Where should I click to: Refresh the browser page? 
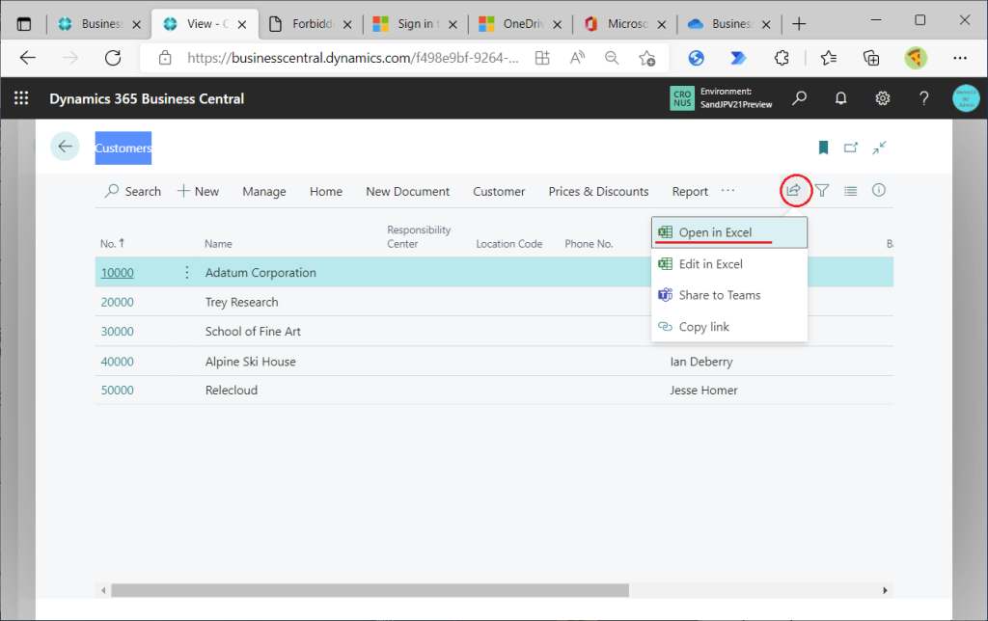tap(113, 58)
